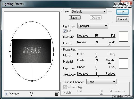Viewport: 134px width, 99px height.
Task: Open the Style dropdown set to Default
Action: (x=89, y=11)
